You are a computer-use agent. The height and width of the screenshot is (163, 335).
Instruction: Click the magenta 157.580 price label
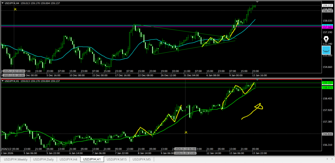tap(327, 27)
